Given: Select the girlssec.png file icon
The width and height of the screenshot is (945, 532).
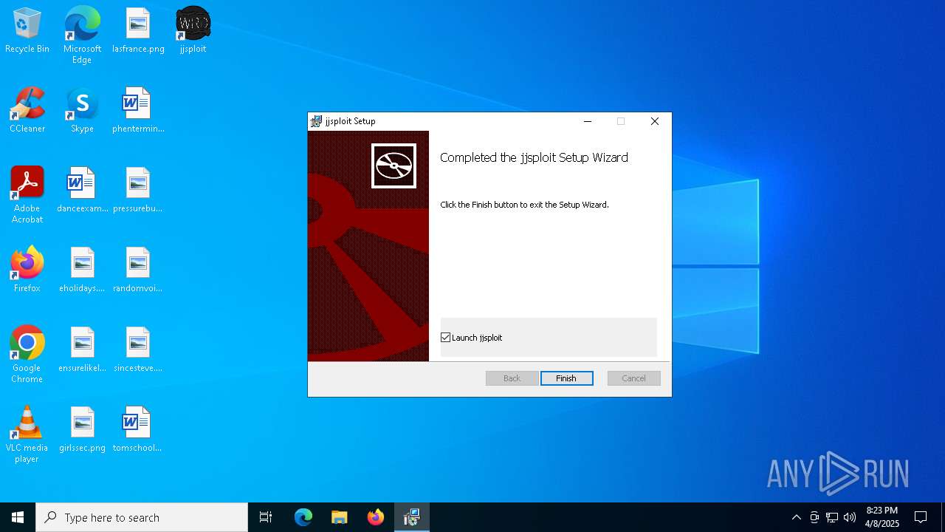Looking at the screenshot, I should (82, 430).
